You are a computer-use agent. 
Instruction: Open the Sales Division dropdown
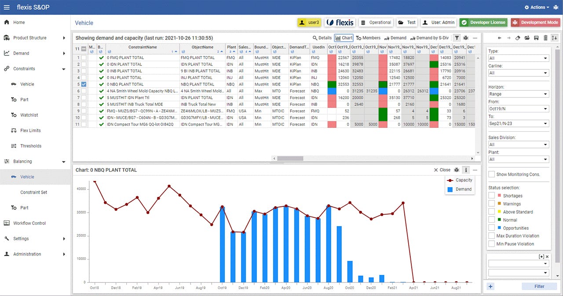click(518, 144)
